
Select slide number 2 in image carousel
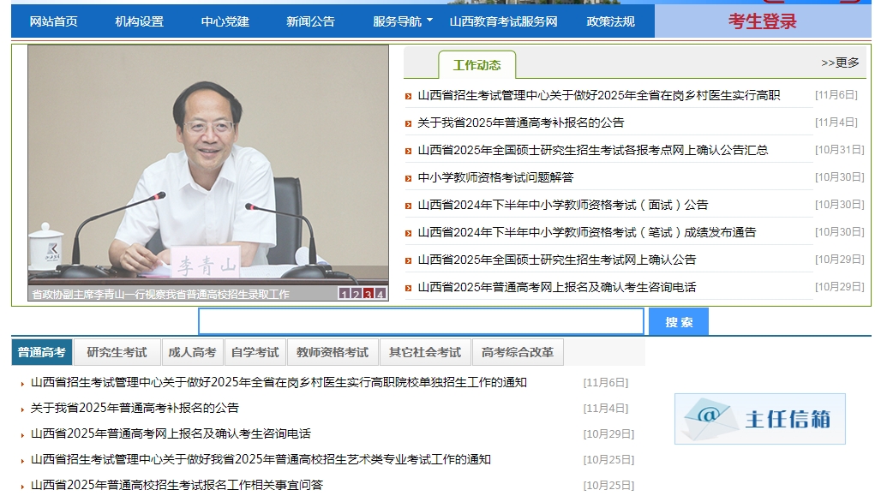pyautogui.click(x=356, y=295)
